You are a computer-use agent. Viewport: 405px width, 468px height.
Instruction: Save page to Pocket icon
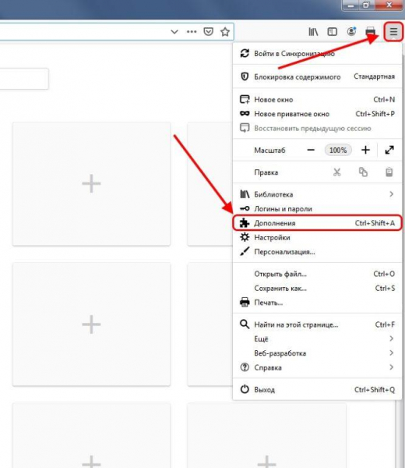pyautogui.click(x=208, y=31)
